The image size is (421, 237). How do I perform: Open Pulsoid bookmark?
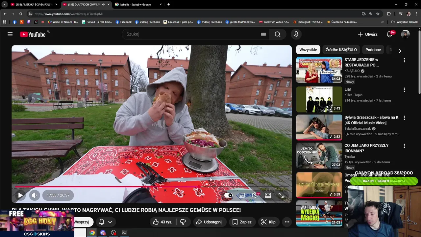click(97, 22)
